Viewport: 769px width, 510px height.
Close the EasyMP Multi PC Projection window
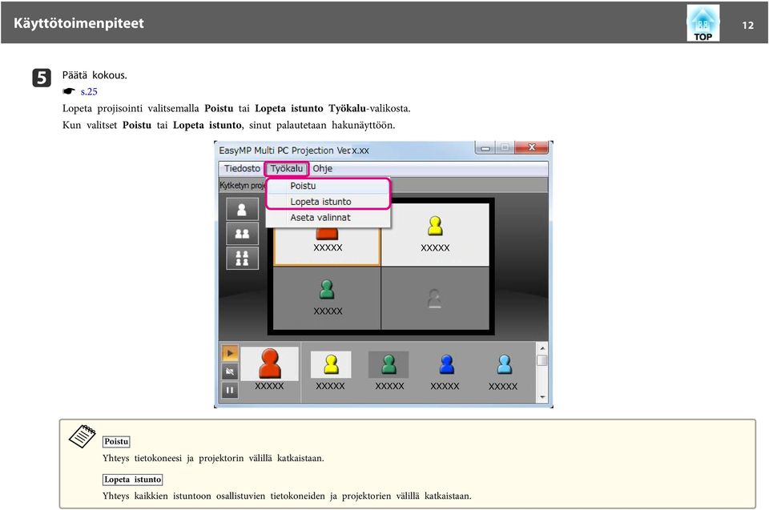point(532,147)
